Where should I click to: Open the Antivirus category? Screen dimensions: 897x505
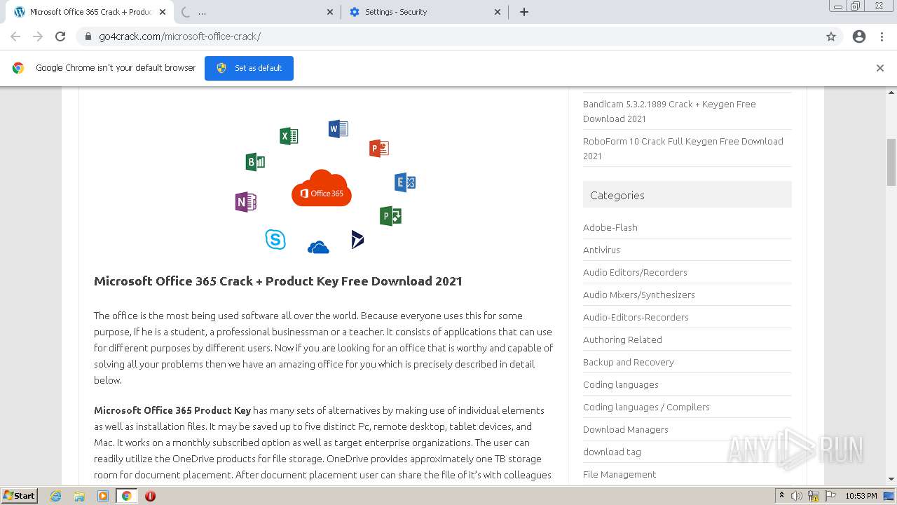click(x=601, y=250)
